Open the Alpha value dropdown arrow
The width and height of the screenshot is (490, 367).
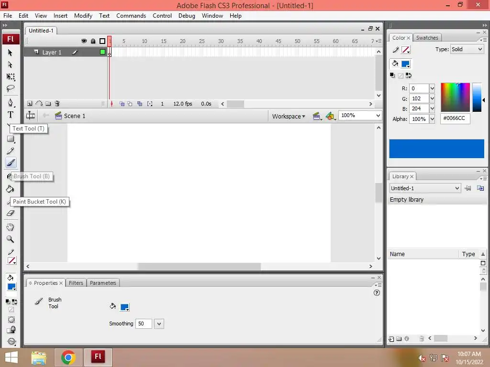[x=432, y=119]
